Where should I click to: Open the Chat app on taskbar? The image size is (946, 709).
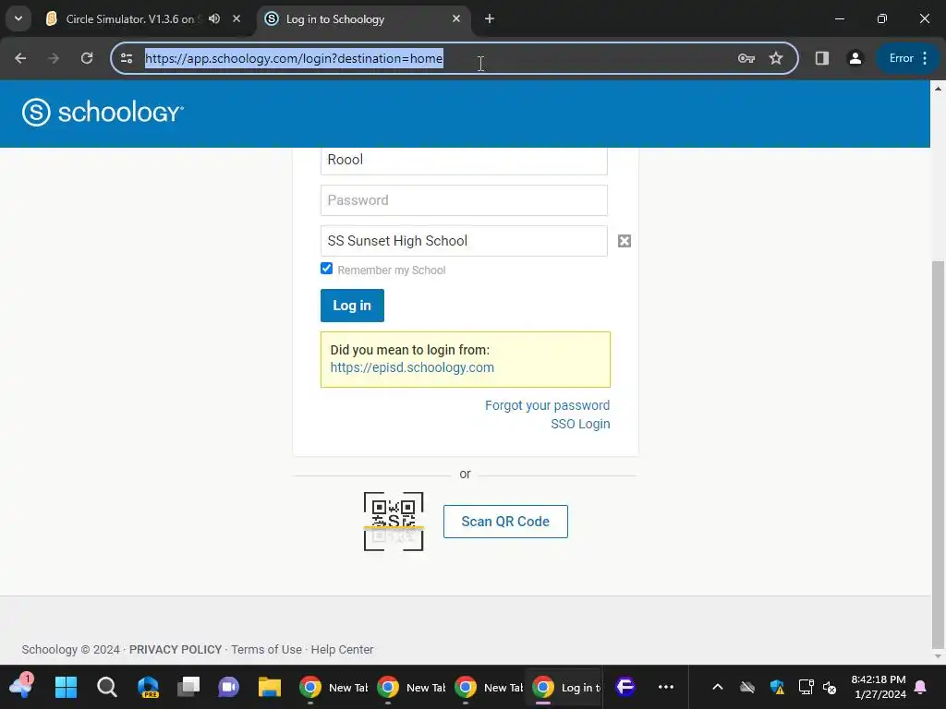pos(229,687)
